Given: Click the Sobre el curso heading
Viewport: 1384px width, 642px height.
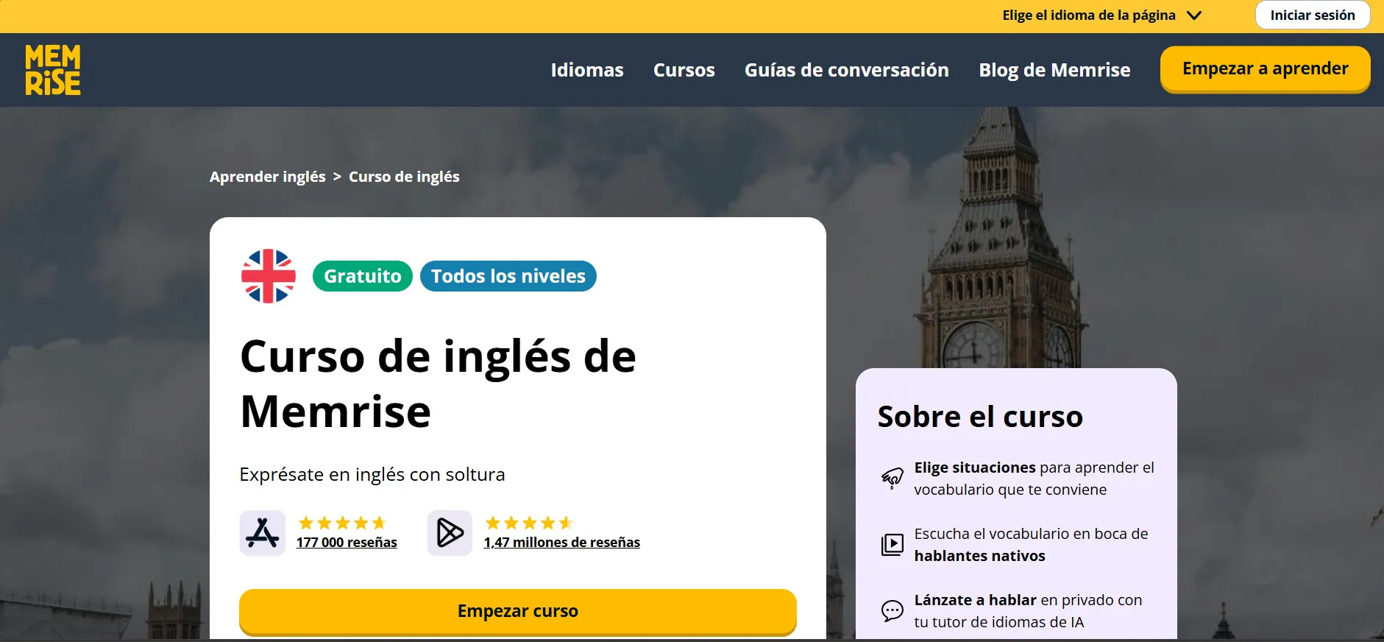Looking at the screenshot, I should [980, 417].
